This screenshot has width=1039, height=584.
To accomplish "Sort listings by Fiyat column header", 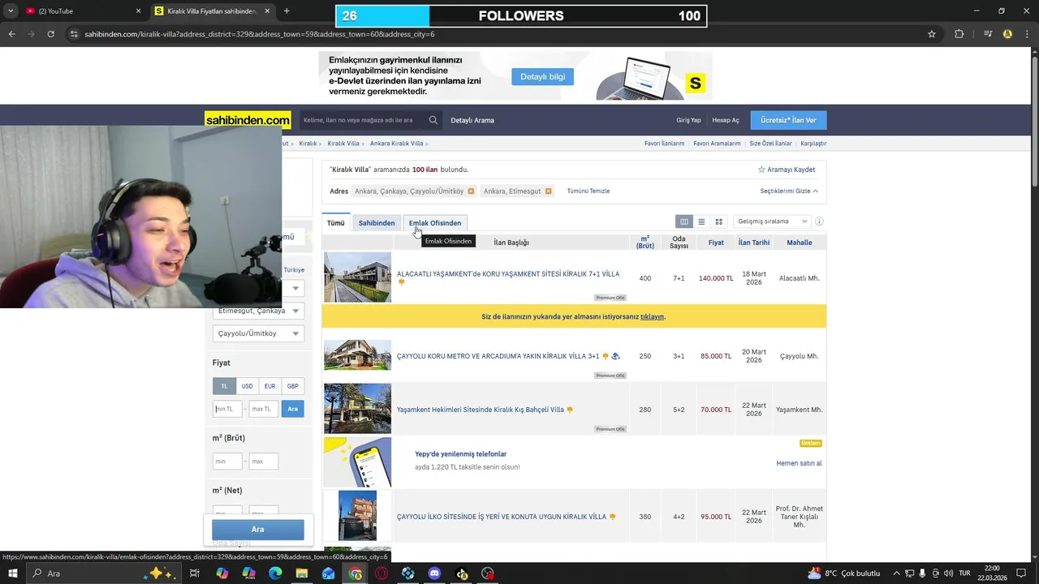I will (716, 243).
